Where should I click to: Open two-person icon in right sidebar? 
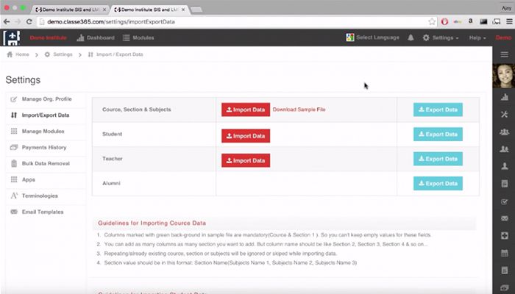505,149
